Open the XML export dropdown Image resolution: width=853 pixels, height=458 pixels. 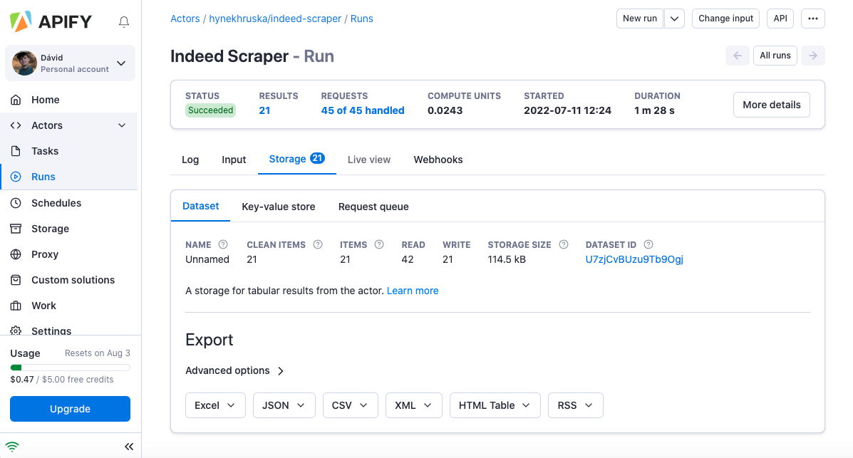413,405
